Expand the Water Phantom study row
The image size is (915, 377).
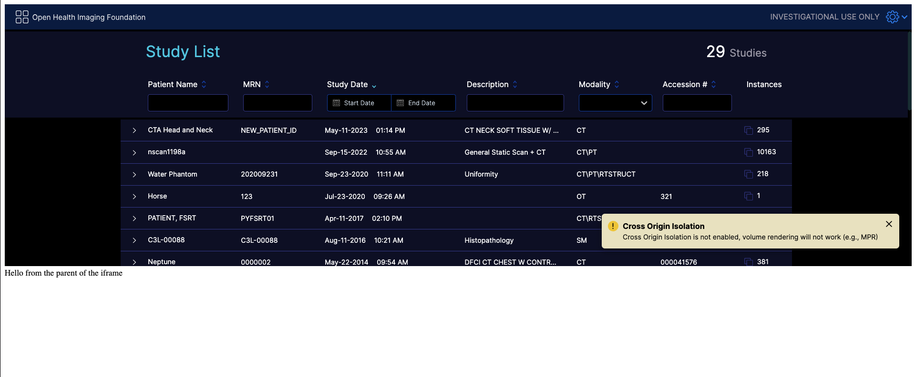(x=134, y=175)
